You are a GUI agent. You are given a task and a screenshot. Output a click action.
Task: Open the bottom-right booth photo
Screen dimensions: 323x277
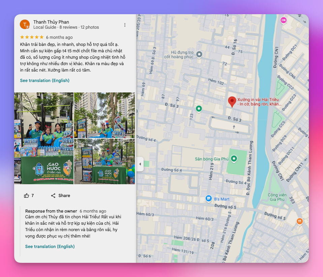pyautogui.click(x=105, y=161)
